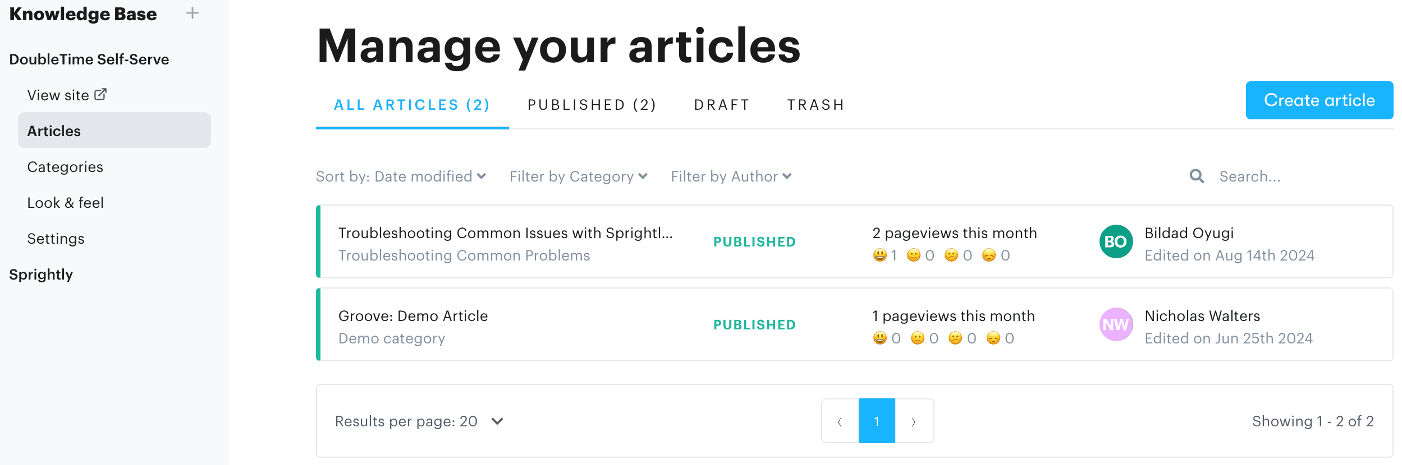This screenshot has width=1402, height=465.
Task: Click Nicholas Walters' pink NW avatar
Action: click(x=1116, y=324)
